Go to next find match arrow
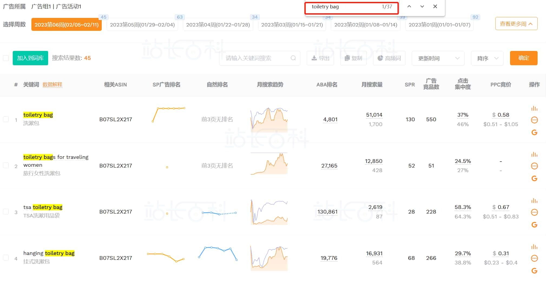546x281 pixels. click(x=422, y=6)
